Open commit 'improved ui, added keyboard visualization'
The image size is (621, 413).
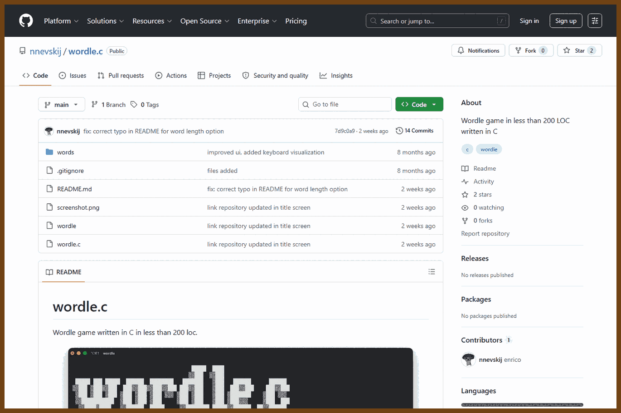pos(266,152)
